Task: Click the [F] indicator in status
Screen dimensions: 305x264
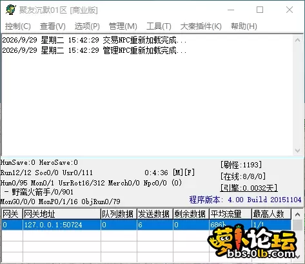Action: (190, 173)
